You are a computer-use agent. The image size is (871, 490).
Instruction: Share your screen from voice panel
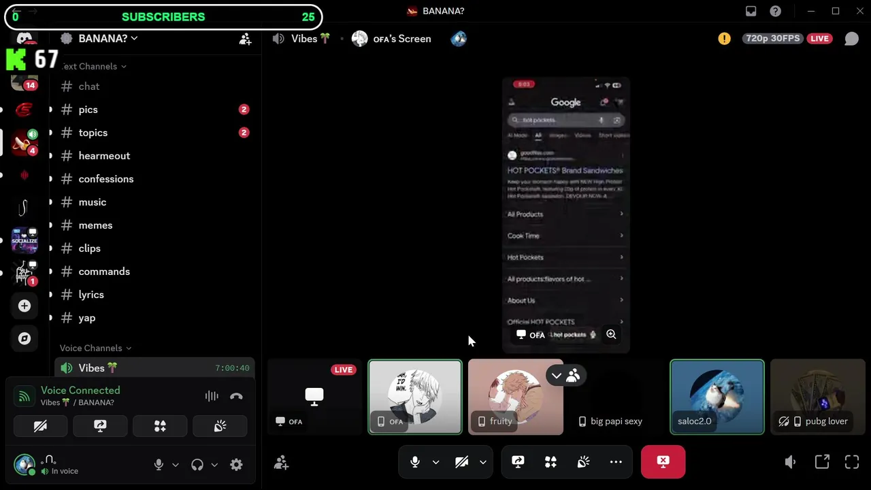point(100,426)
